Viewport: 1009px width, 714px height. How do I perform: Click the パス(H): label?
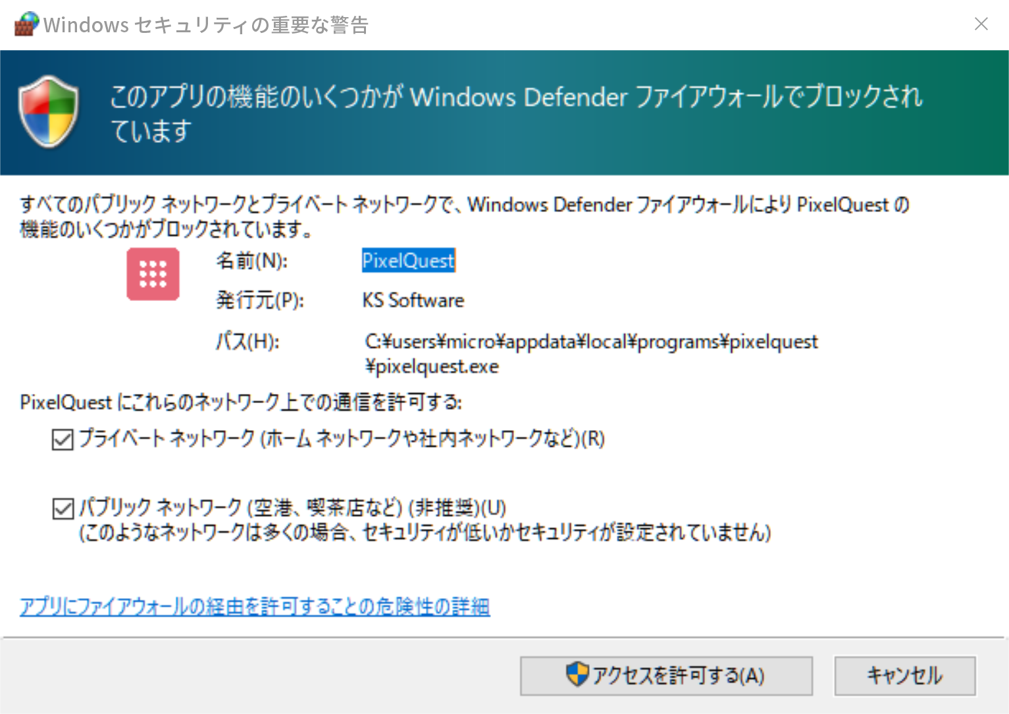click(x=247, y=341)
